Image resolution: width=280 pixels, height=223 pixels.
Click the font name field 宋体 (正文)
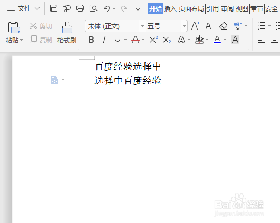pyautogui.click(x=113, y=26)
